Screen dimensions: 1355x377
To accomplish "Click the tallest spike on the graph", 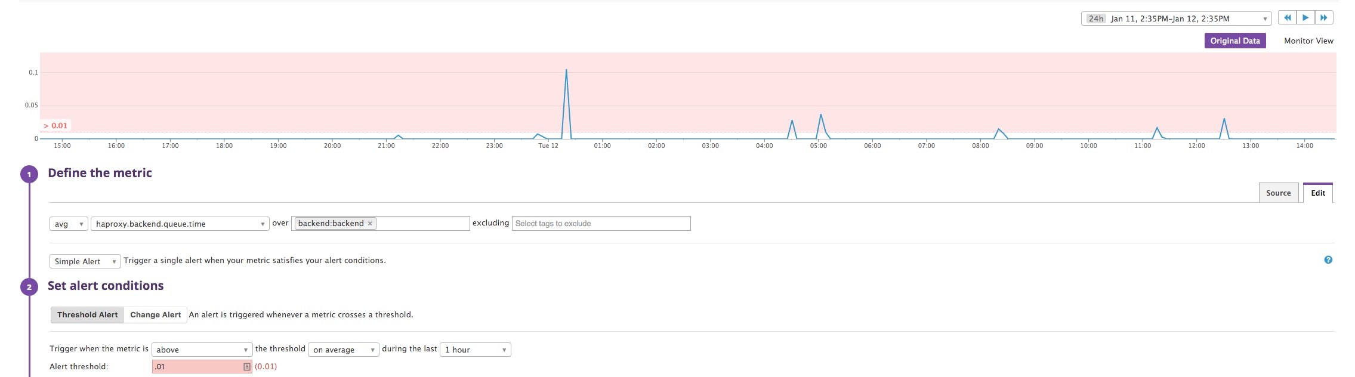I will (566, 72).
